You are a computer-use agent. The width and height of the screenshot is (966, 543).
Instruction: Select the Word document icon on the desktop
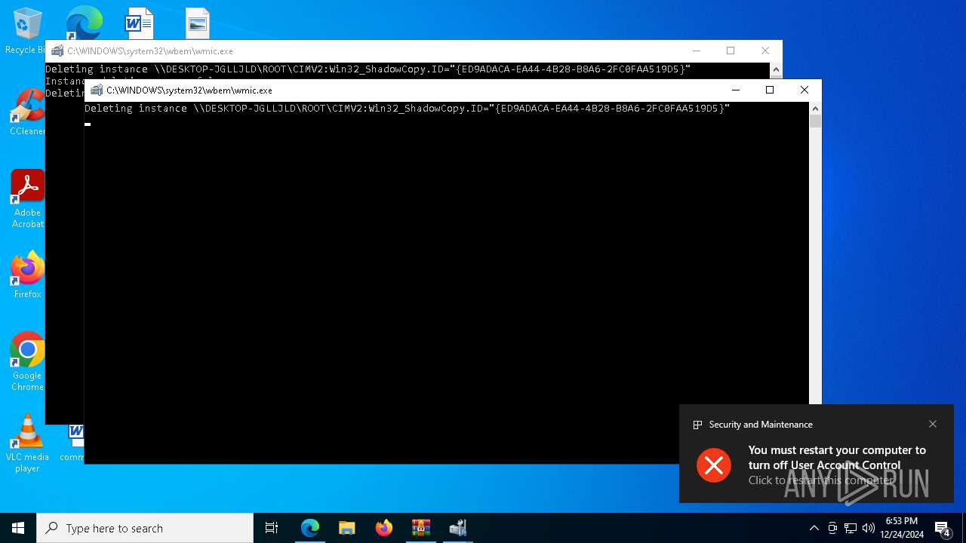click(140, 23)
